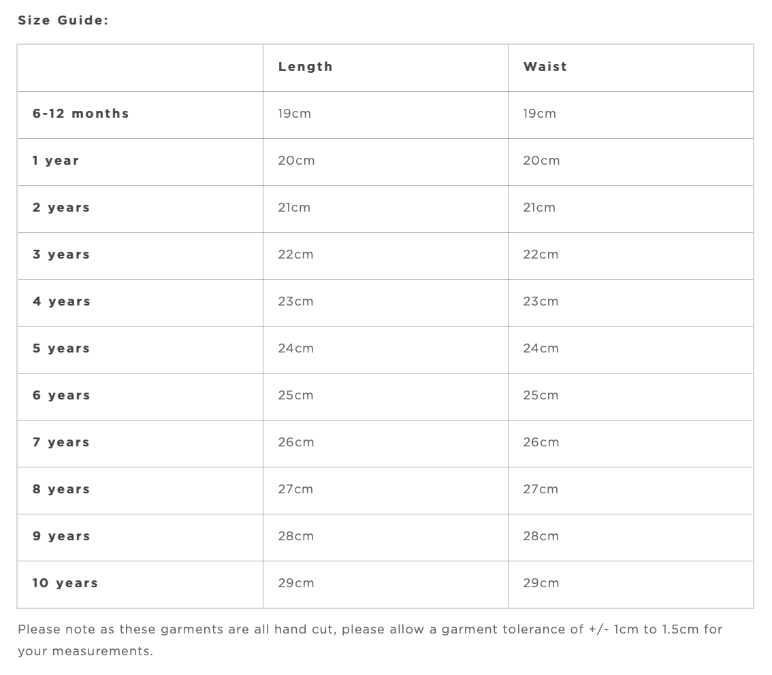The height and width of the screenshot is (675, 772).
Task: Click the garment tolerance note text
Action: pyautogui.click(x=370, y=640)
